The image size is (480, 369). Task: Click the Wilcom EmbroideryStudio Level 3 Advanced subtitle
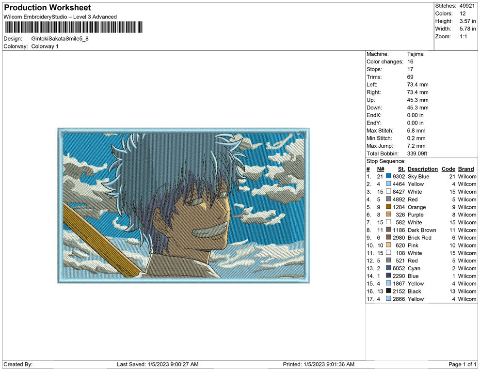pyautogui.click(x=60, y=17)
